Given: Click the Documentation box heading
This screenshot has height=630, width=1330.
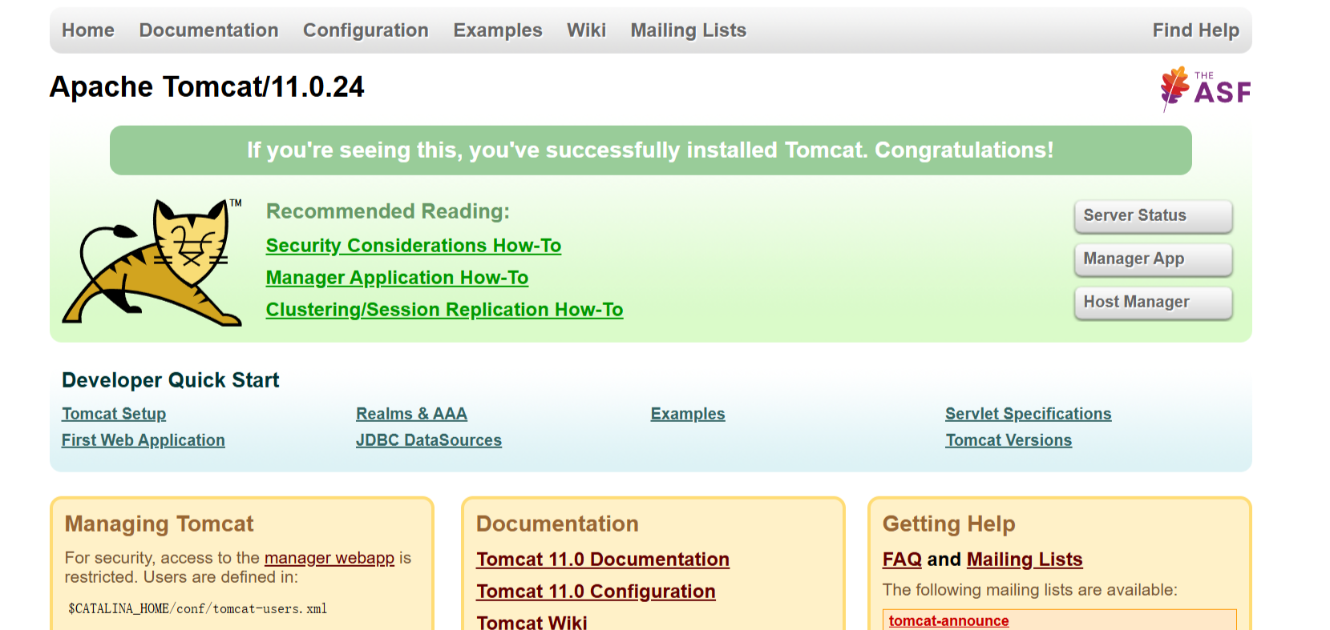Looking at the screenshot, I should pos(557,524).
